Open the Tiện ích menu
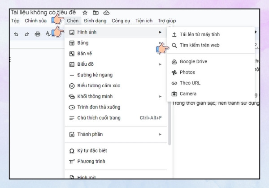Screen dimensions: 269x188 coord(144,21)
